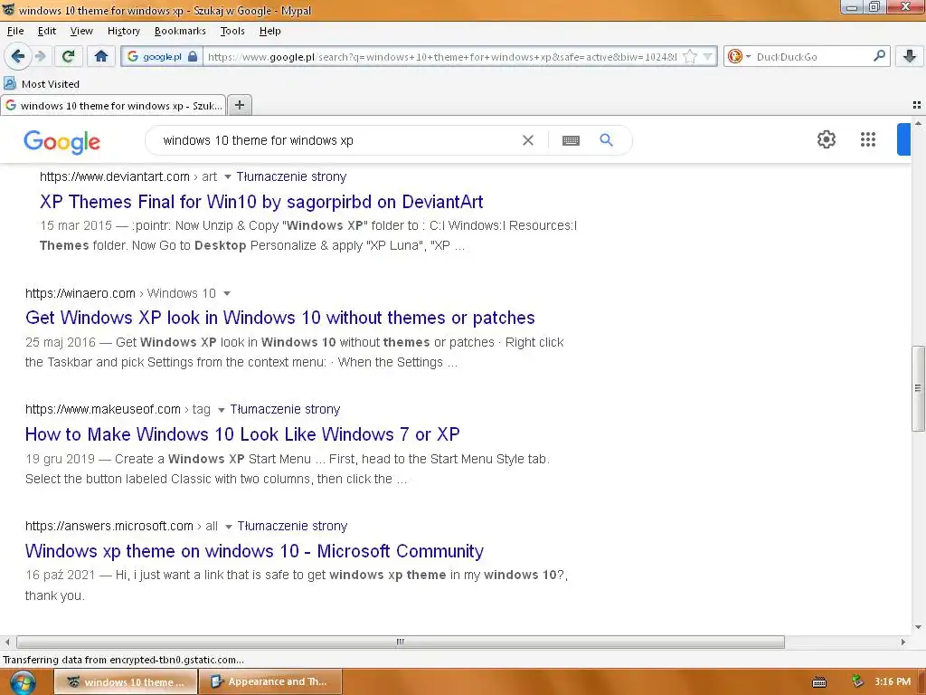Open a new tab with plus button

pyautogui.click(x=239, y=105)
